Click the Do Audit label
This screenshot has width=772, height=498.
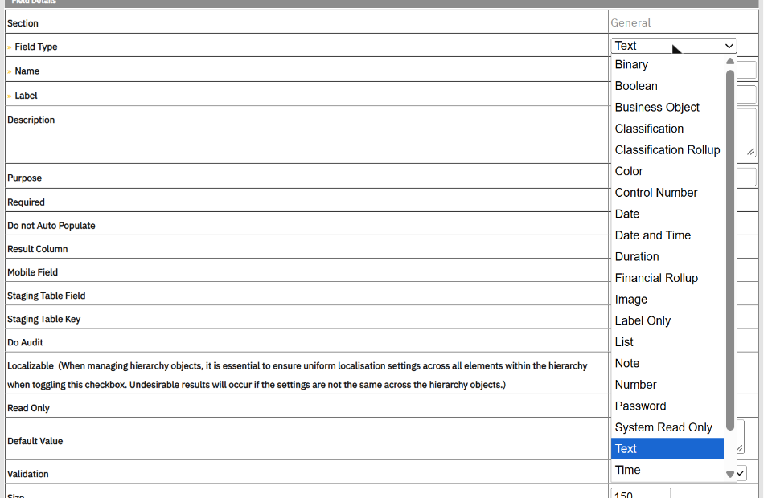coord(25,342)
